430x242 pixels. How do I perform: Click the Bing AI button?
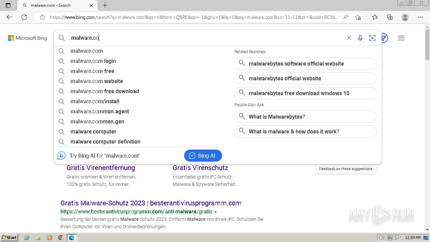(x=203, y=156)
